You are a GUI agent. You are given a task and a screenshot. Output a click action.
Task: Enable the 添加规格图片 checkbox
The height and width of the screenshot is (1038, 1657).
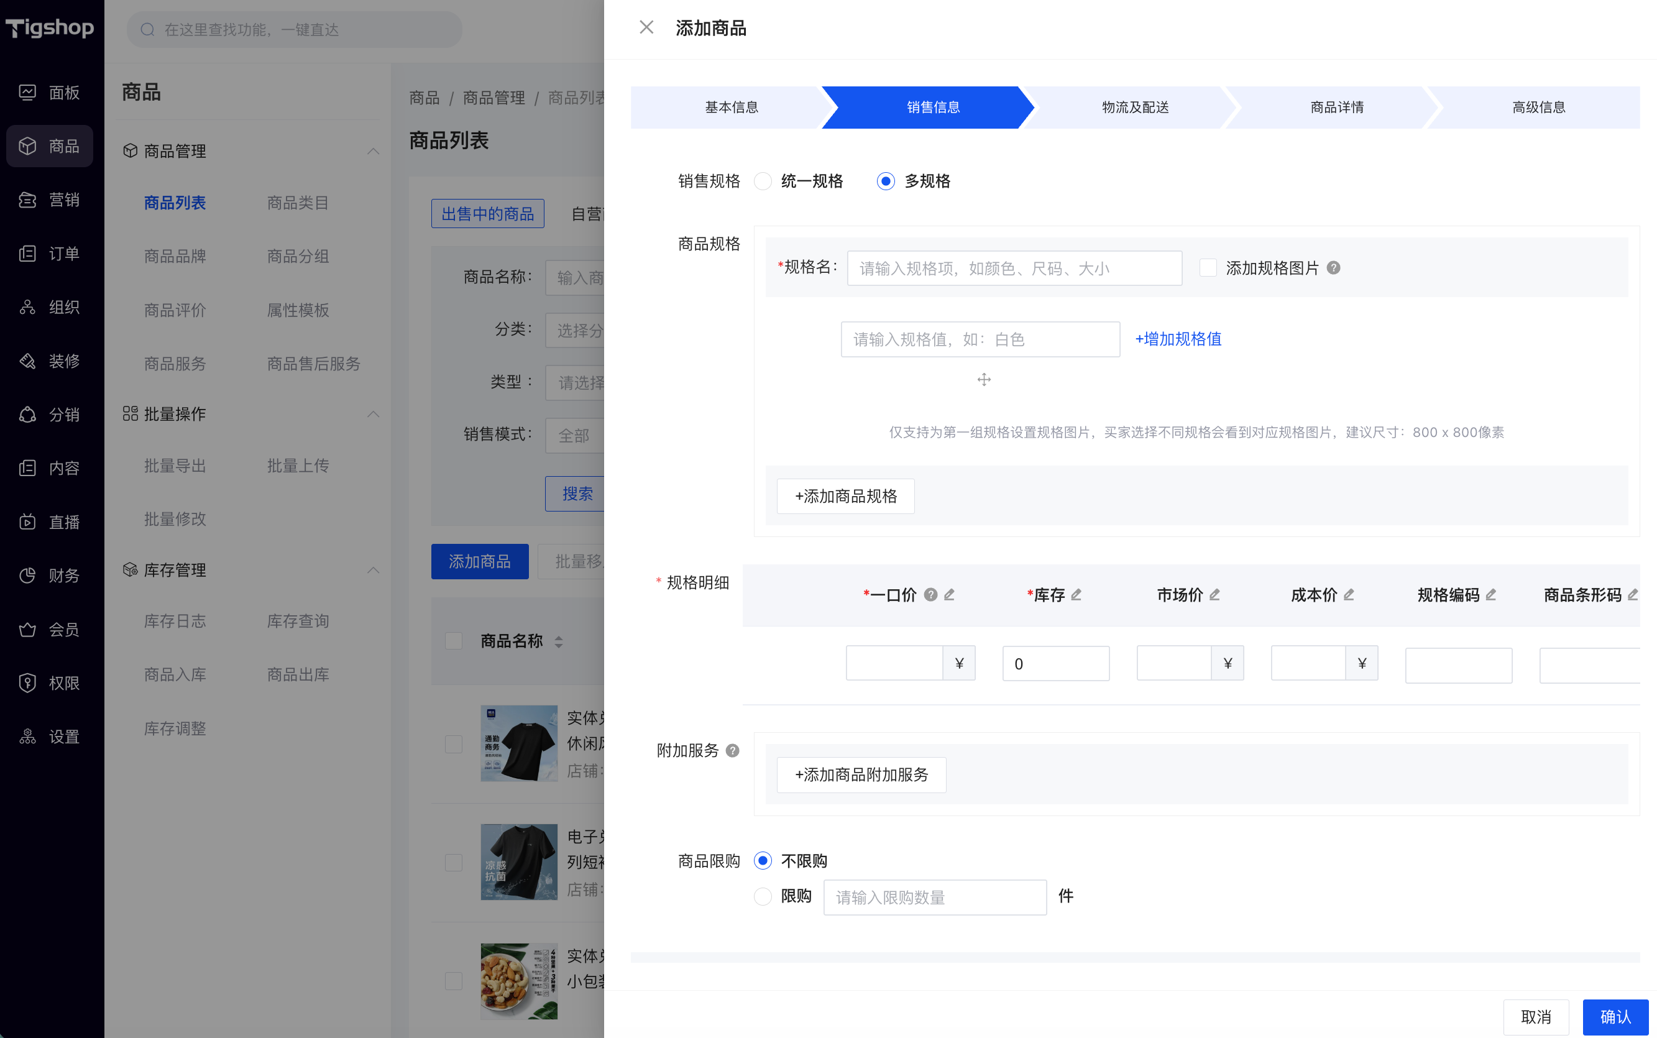pos(1208,268)
